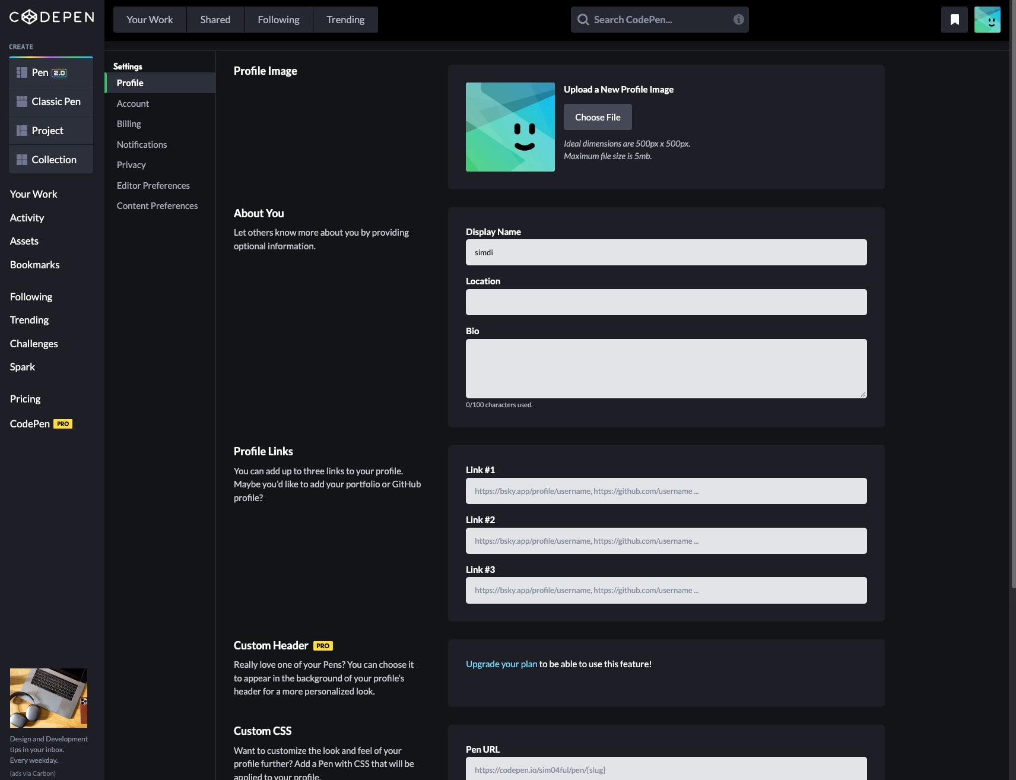Click the Link #3 input
Screen dimensions: 1016x780
pyautogui.click(x=666, y=591)
